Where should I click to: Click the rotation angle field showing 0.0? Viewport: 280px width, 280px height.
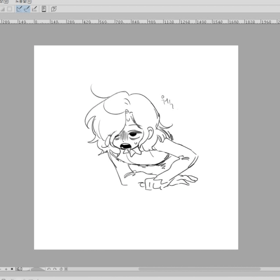20,269
